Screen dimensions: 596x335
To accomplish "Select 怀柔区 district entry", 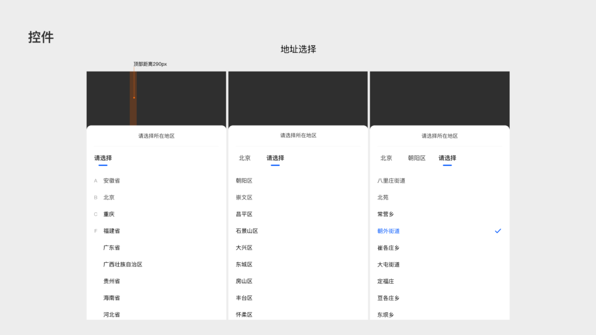I will point(244,315).
